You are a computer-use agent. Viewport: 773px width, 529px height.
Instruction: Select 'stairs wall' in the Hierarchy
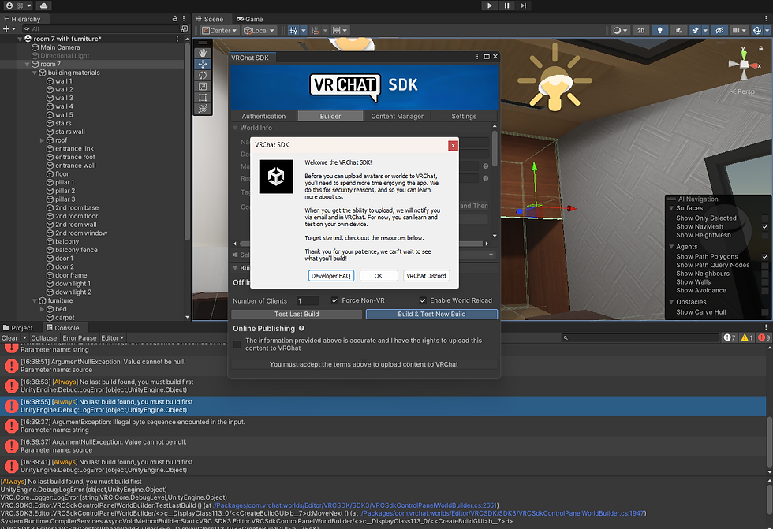point(69,132)
